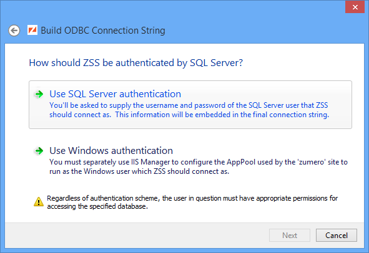Screen dimensions: 369x253
Task: Click green arrow beside SQL Server authentication
Action: [39, 94]
